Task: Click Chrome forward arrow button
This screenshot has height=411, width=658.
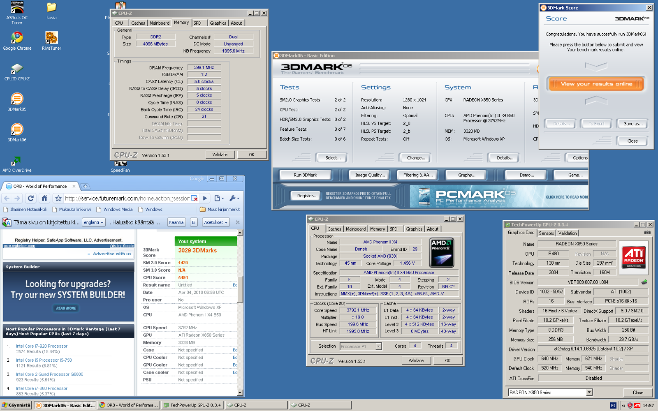Action: click(17, 198)
